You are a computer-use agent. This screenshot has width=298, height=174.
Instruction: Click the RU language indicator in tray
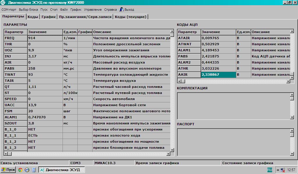click(270, 170)
